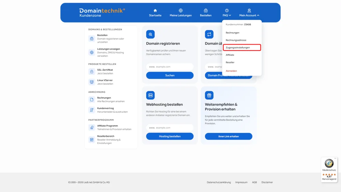Click the Linux VServer server icon
The width and height of the screenshot is (341, 192).
92,82
